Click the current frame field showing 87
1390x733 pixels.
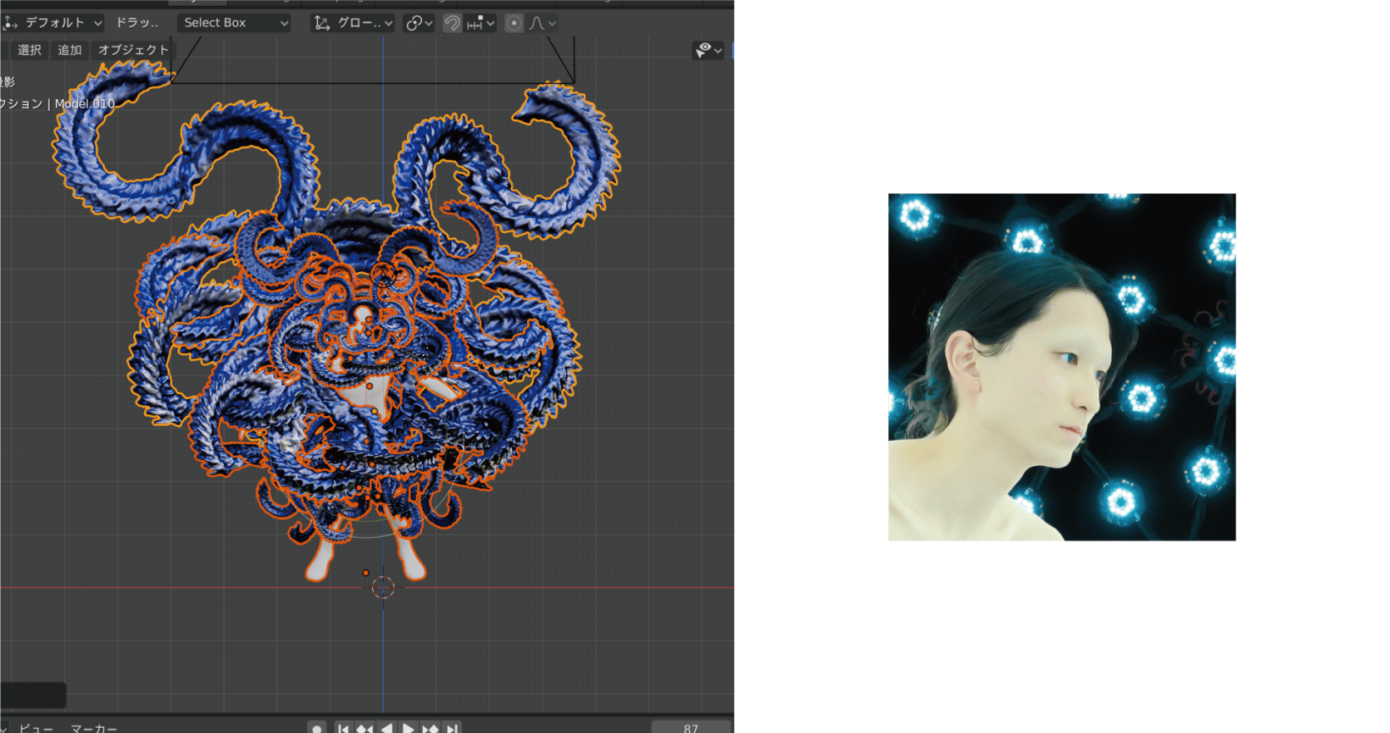[x=691, y=728]
